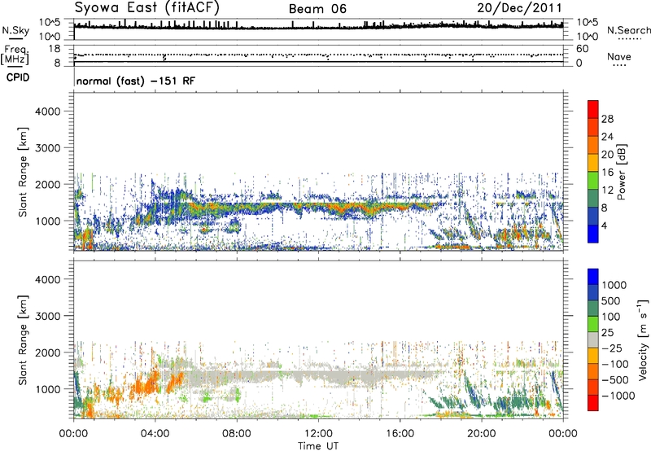
Task: Click the "16" label on the Power colorbar
Action: tap(607, 173)
